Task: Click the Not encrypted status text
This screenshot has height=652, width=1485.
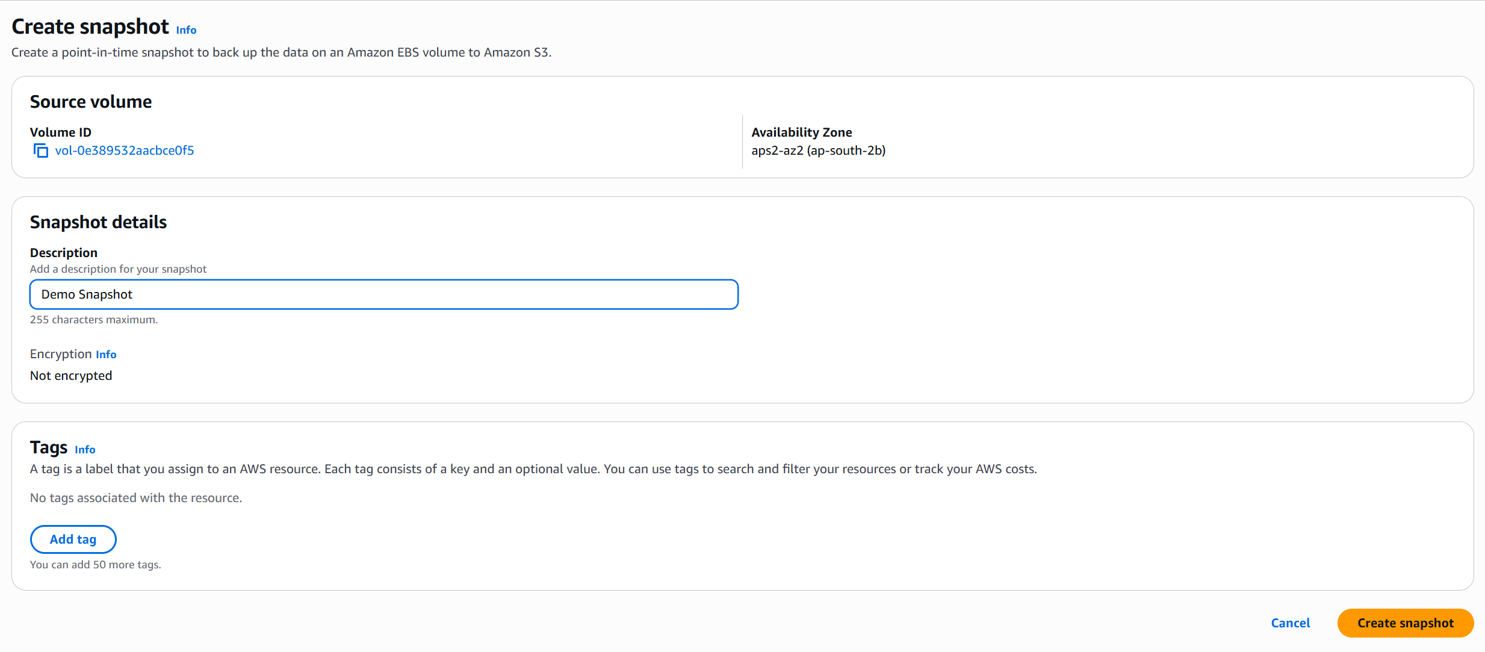Action: click(x=71, y=376)
